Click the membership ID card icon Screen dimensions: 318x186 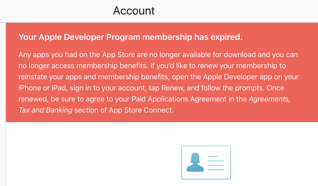206,162
